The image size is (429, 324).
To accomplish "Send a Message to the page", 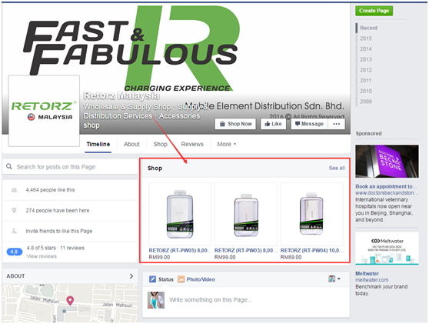I will pos(309,124).
